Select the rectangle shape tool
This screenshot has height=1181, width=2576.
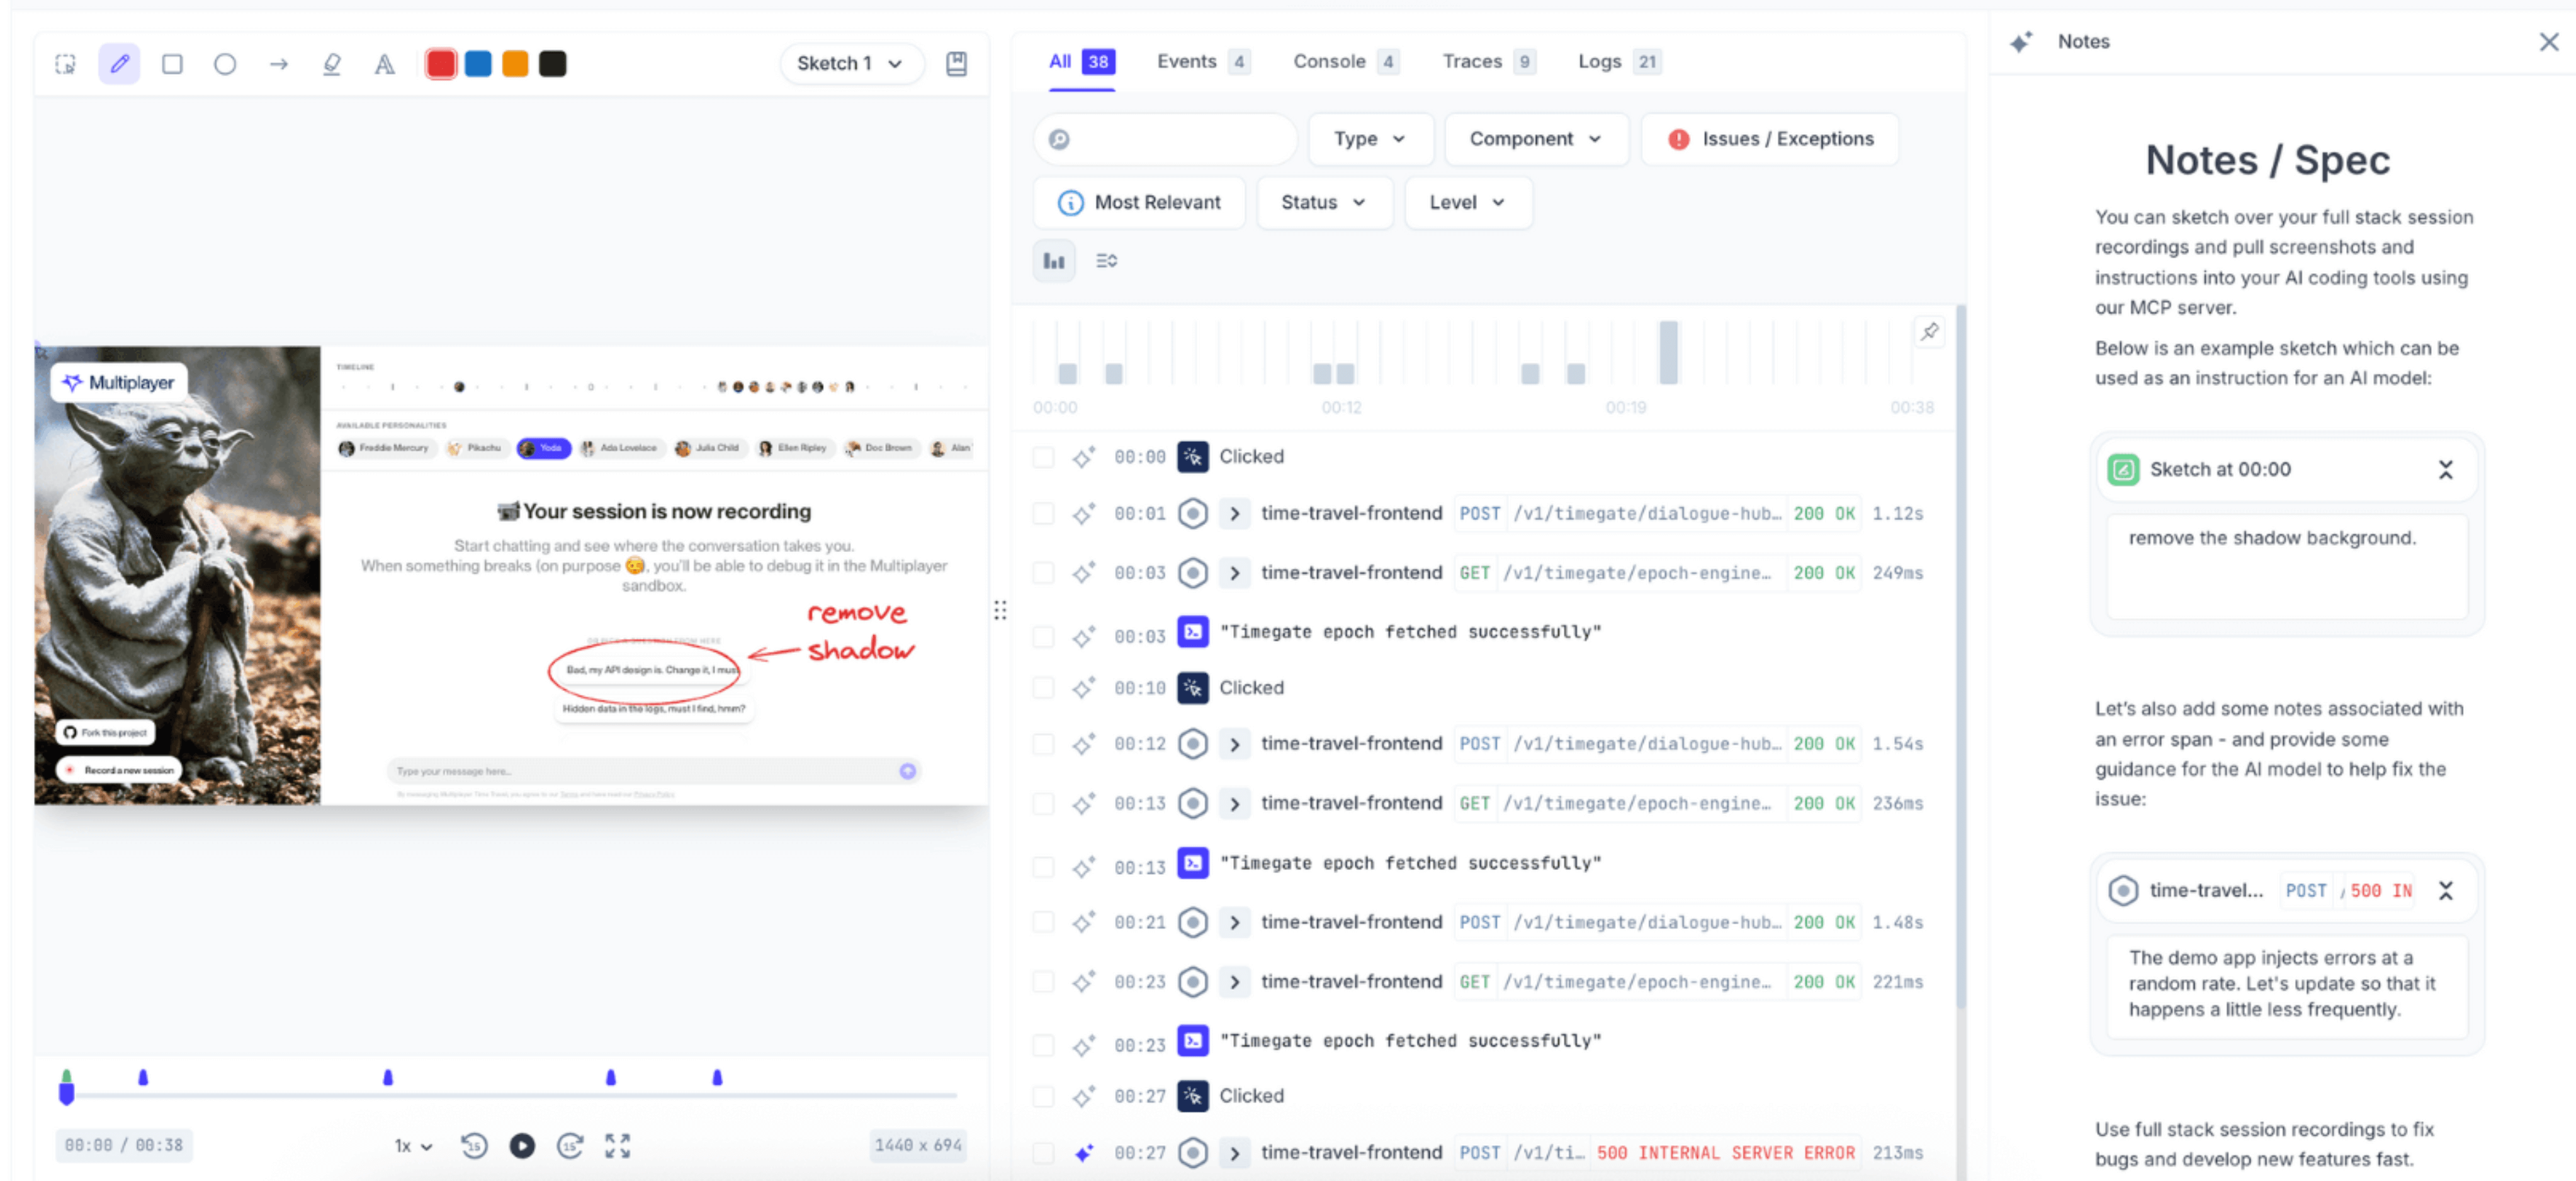pyautogui.click(x=172, y=64)
